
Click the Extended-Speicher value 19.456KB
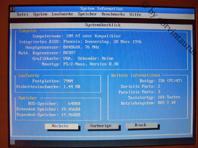tap(71, 109)
